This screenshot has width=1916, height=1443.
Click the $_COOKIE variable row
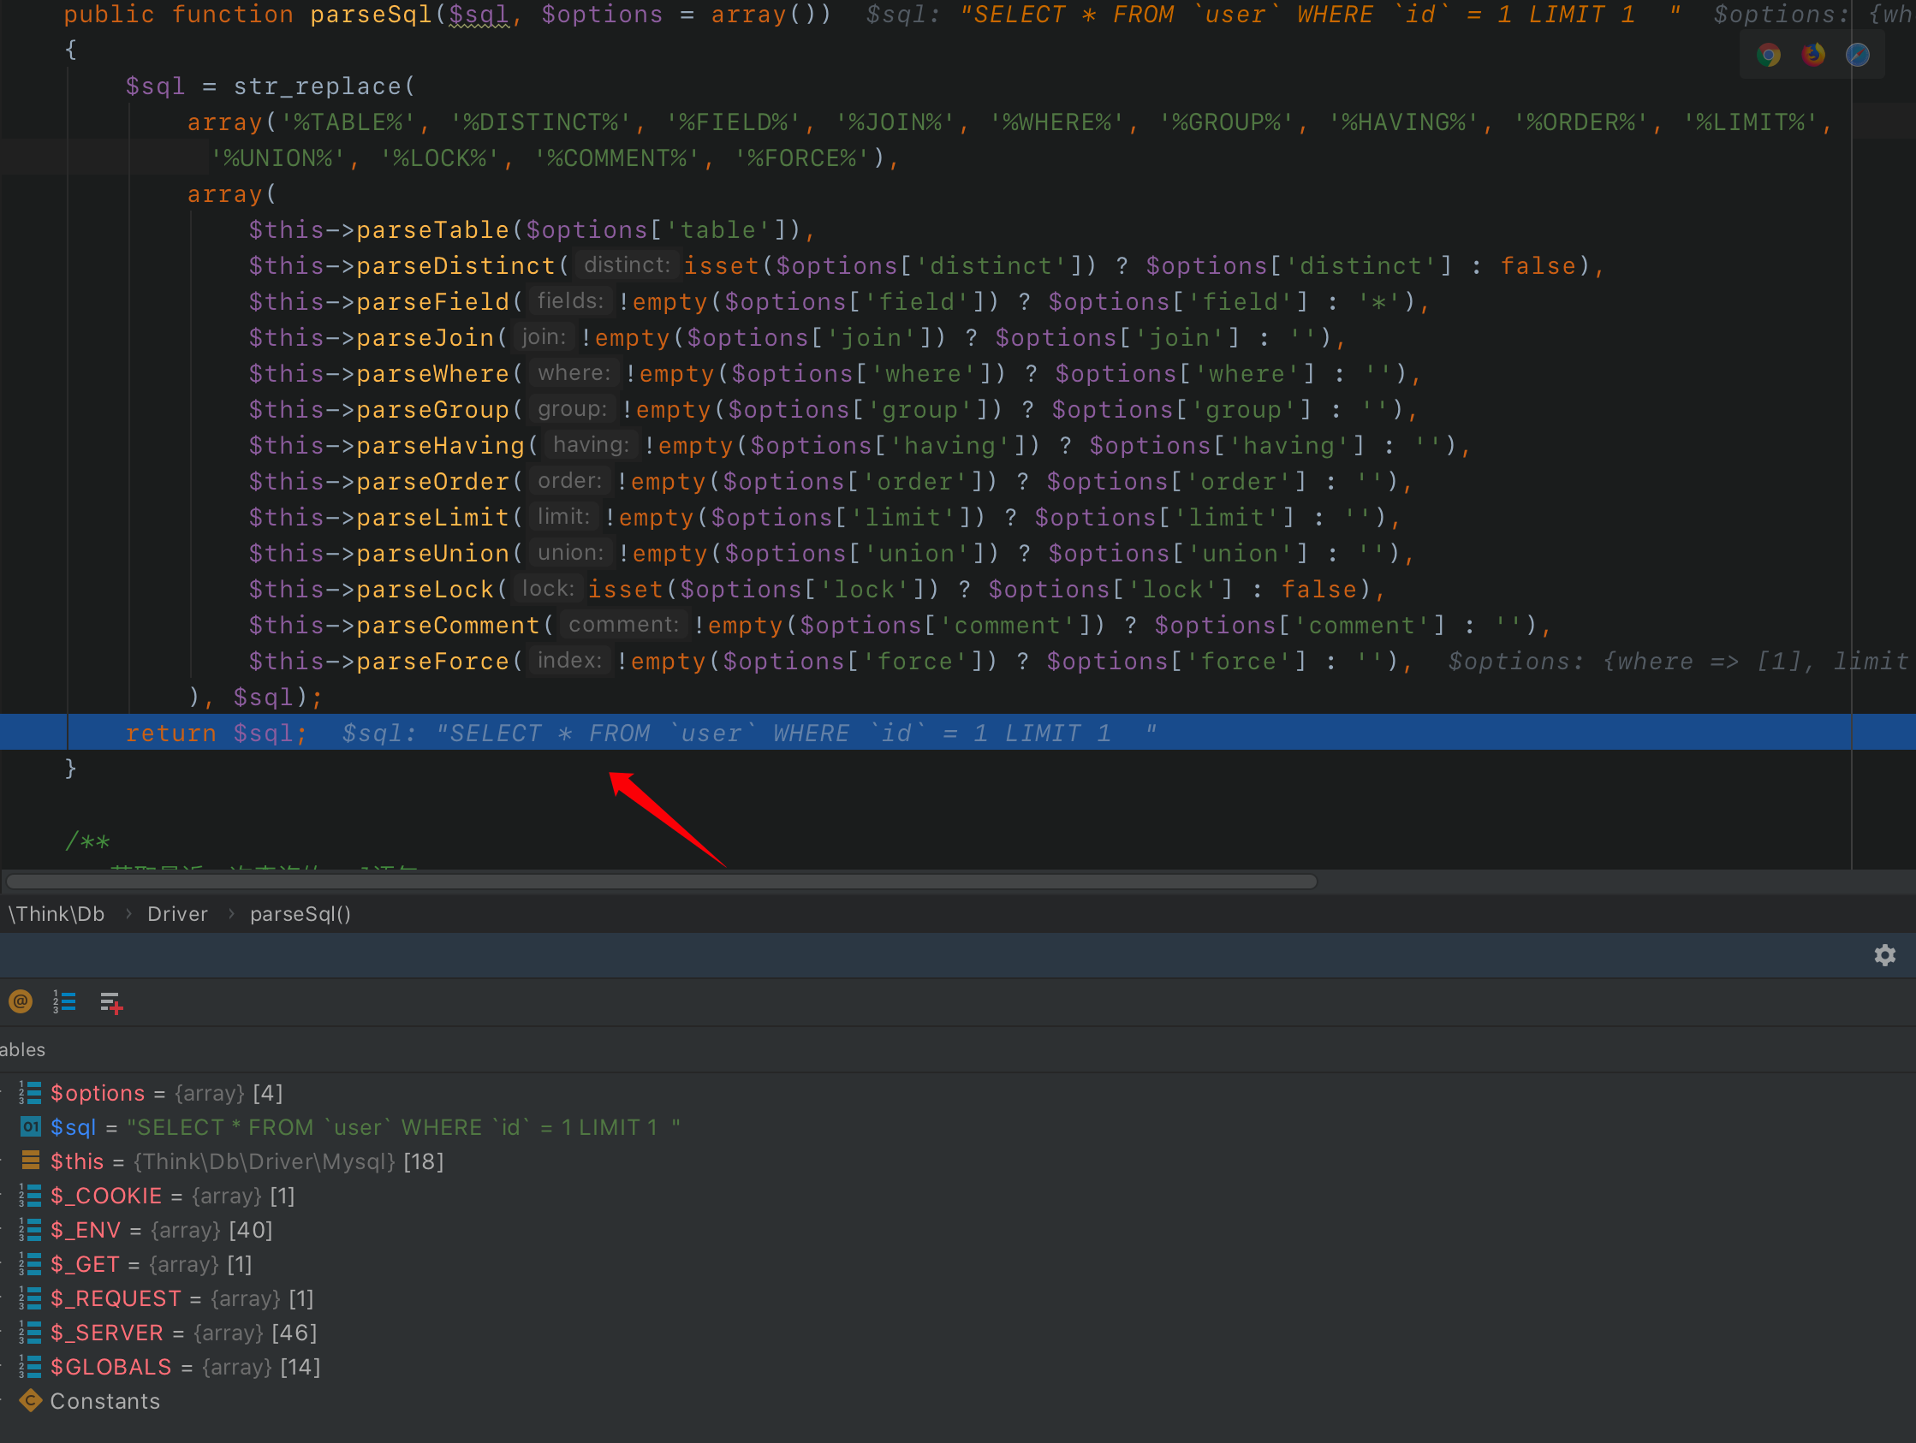click(105, 1196)
